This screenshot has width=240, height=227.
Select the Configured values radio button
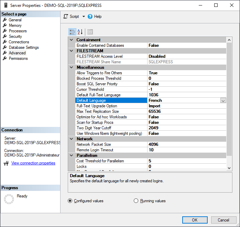(70, 201)
